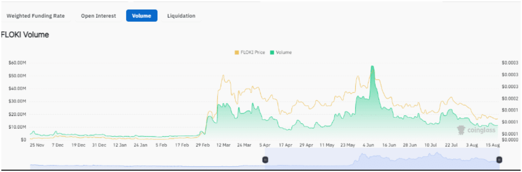Click the 12 Jan date label
Image resolution: width=522 pixels, height=172 pixels.
click(x=120, y=145)
